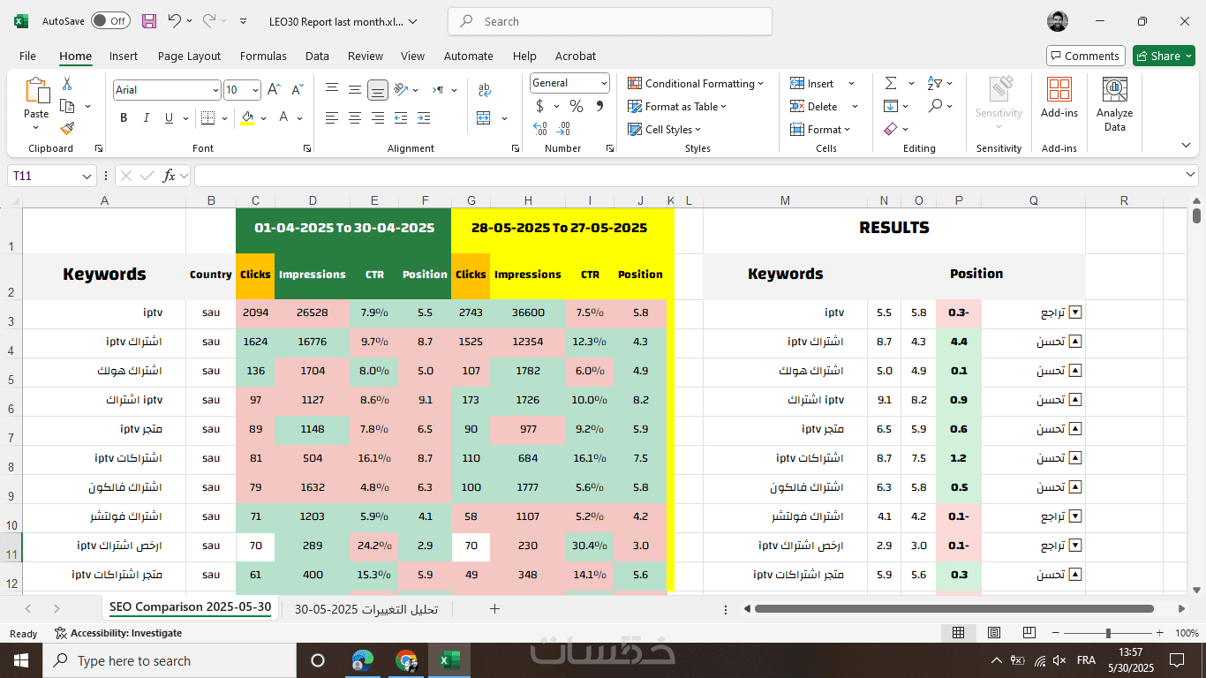Click the Share button
Screen dimensions: 1206x678
point(1164,56)
